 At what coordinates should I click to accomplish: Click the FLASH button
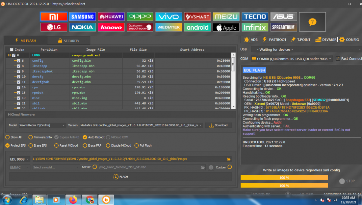click(x=120, y=177)
